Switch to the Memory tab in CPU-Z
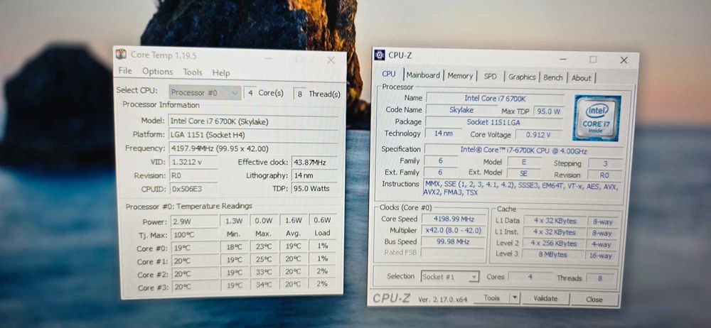Viewport: 711px width, 328px height. tap(460, 76)
